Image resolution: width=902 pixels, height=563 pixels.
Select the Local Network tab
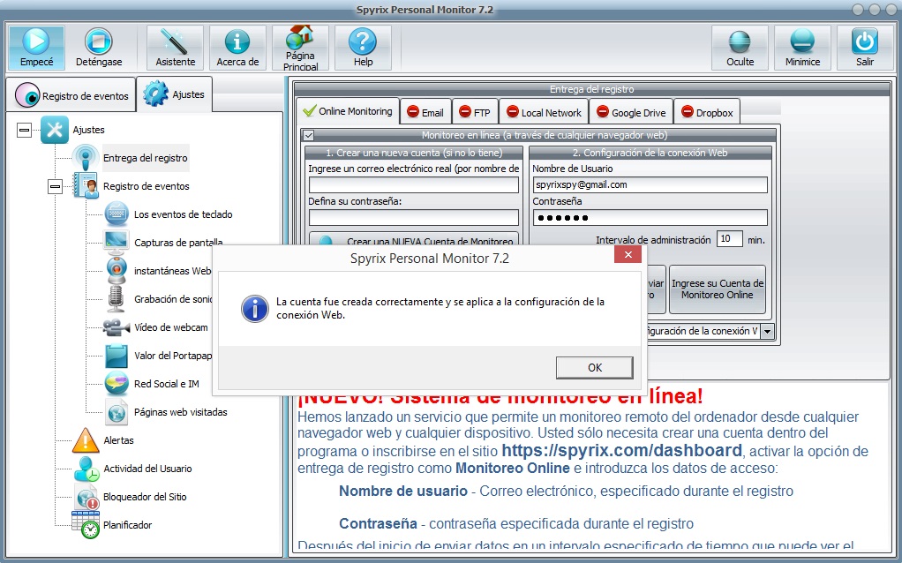(544, 113)
